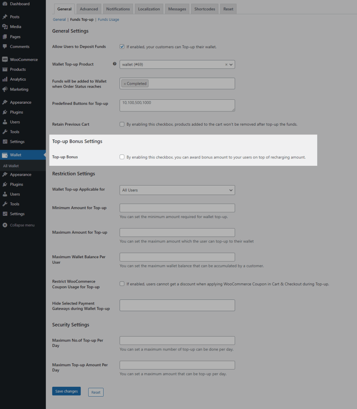Click Tools wrench icon above Wallet section
This screenshot has width=357, height=409.
pos(5,132)
